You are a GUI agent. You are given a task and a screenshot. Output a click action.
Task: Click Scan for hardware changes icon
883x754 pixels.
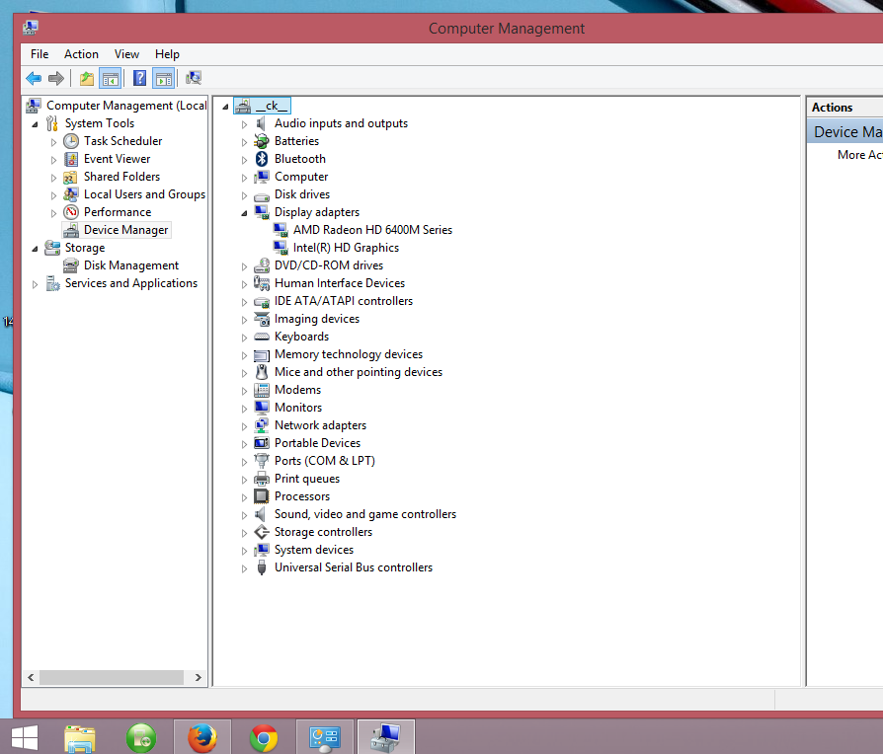coord(194,79)
